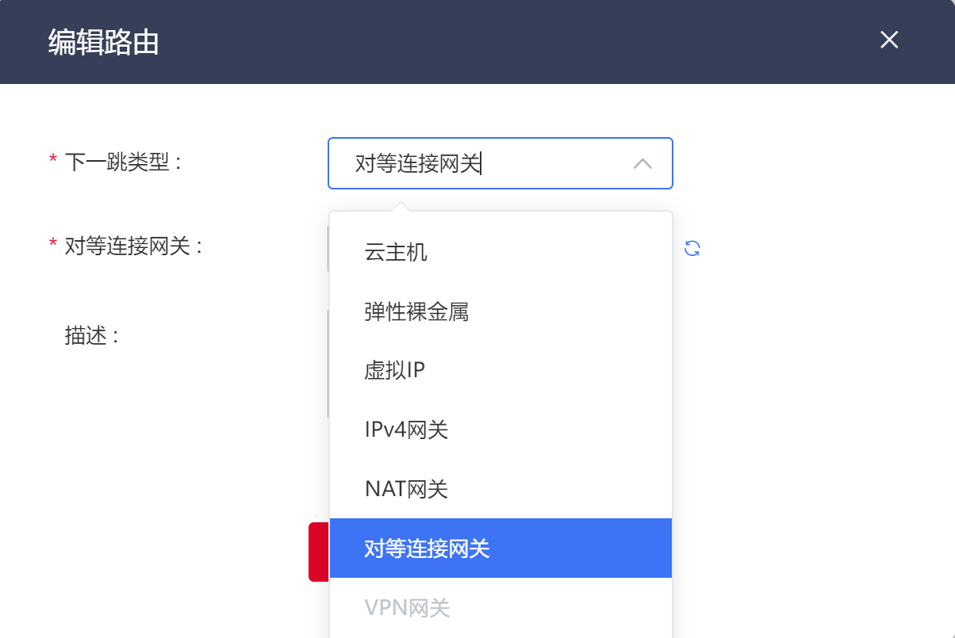Collapse the 下一跳类型 dropdown arrow
This screenshot has width=955, height=638.
(x=642, y=164)
